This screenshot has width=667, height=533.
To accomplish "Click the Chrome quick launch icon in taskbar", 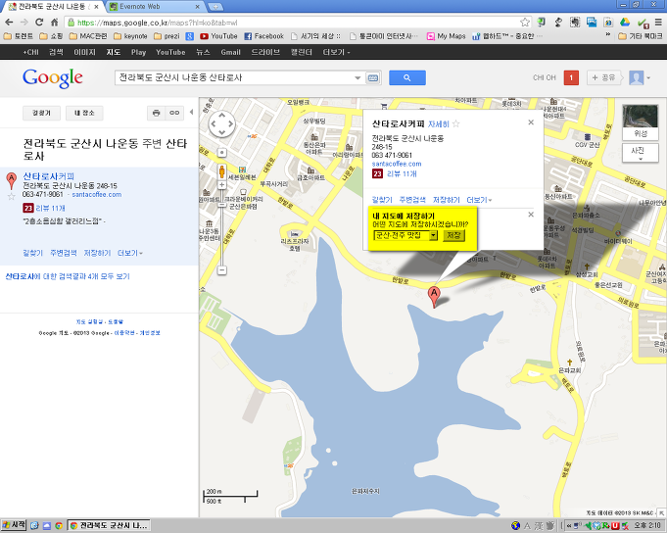I will (x=59, y=526).
